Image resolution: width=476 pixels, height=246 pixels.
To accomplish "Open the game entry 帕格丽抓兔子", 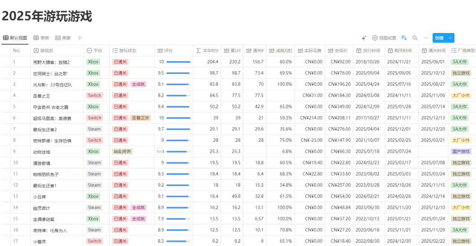I will [x=46, y=174].
